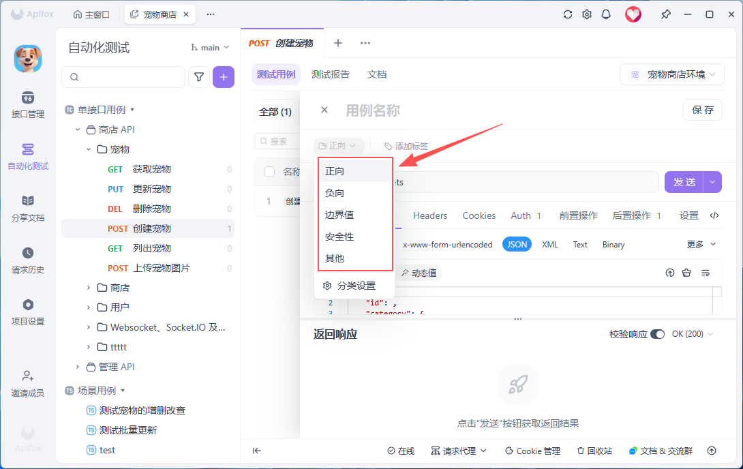Image resolution: width=743 pixels, height=469 pixels.
Task: Toggle the 校验响应 switch
Action: (657, 334)
